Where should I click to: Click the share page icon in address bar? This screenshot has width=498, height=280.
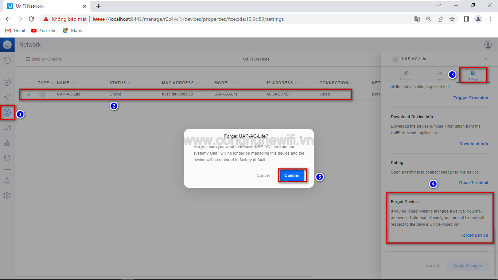pyautogui.click(x=440, y=19)
